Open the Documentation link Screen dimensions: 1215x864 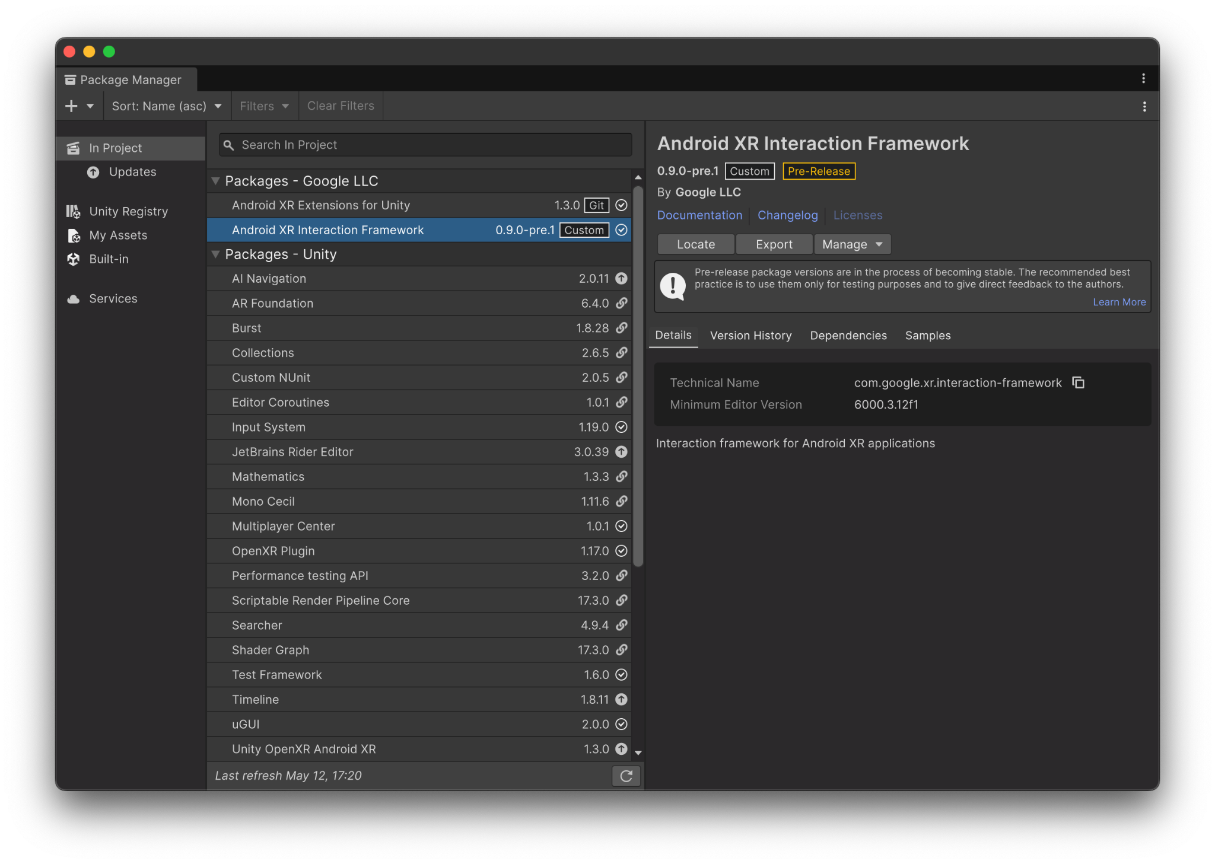pyautogui.click(x=699, y=215)
